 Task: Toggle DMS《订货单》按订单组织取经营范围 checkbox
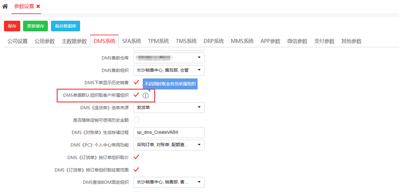pyautogui.click(x=136, y=170)
